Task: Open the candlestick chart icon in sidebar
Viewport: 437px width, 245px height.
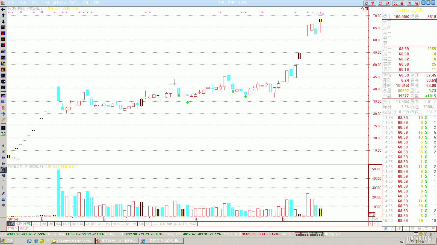Action: pyautogui.click(x=3, y=45)
